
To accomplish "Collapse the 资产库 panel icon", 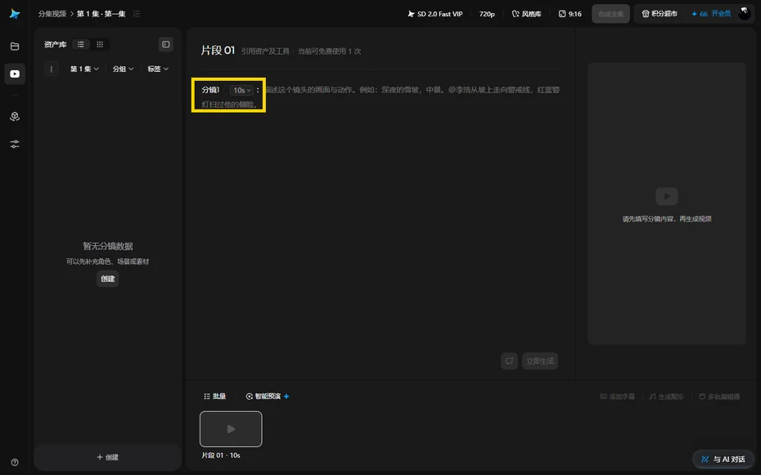I will pos(166,45).
